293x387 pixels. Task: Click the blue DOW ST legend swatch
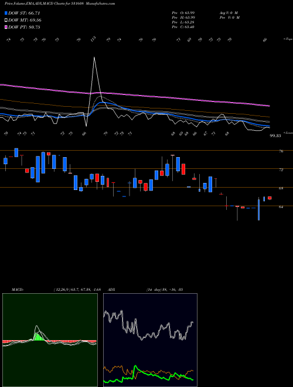pos(6,13)
